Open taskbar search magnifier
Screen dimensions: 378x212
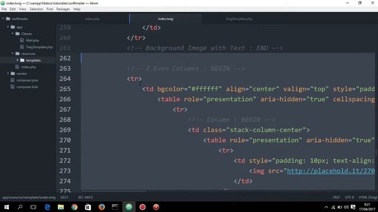20,207
